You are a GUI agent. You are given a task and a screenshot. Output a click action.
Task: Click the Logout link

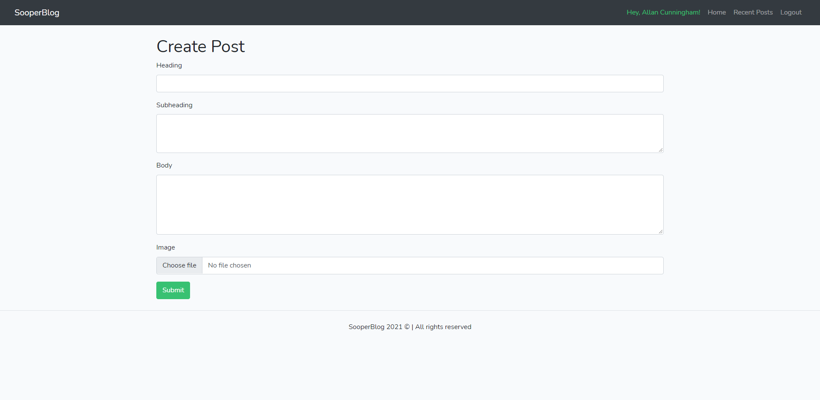[x=791, y=12]
